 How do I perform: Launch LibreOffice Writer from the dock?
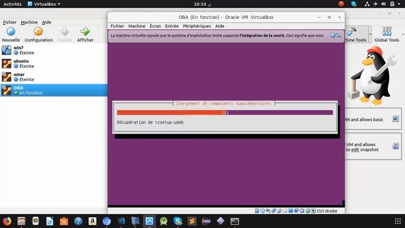(49, 221)
